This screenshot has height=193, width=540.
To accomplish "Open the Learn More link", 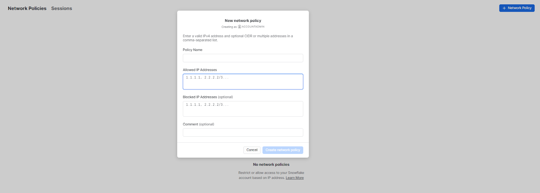I will click(x=295, y=178).
